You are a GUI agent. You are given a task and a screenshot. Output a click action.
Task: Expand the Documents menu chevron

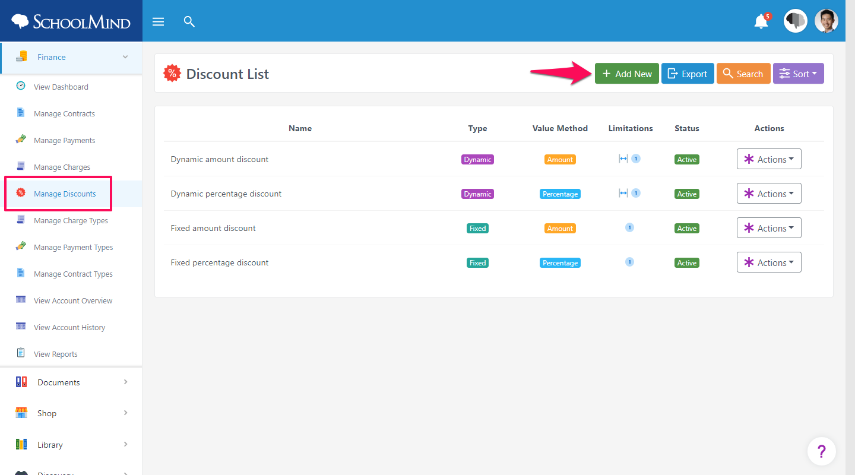click(125, 382)
